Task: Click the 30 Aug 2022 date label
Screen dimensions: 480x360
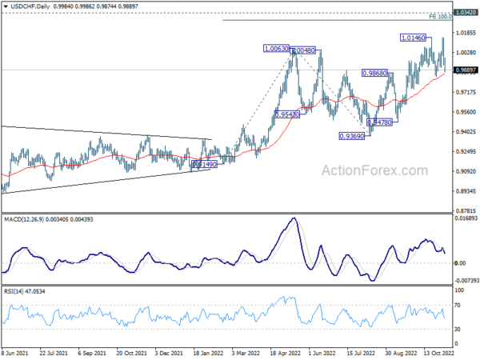Action: coord(401,353)
